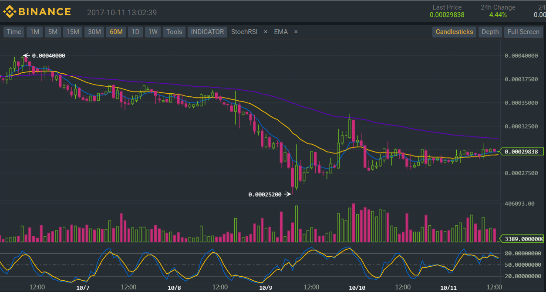Click the 0.00032500 price axis label
This screenshot has width=546, height=292.
click(522, 126)
